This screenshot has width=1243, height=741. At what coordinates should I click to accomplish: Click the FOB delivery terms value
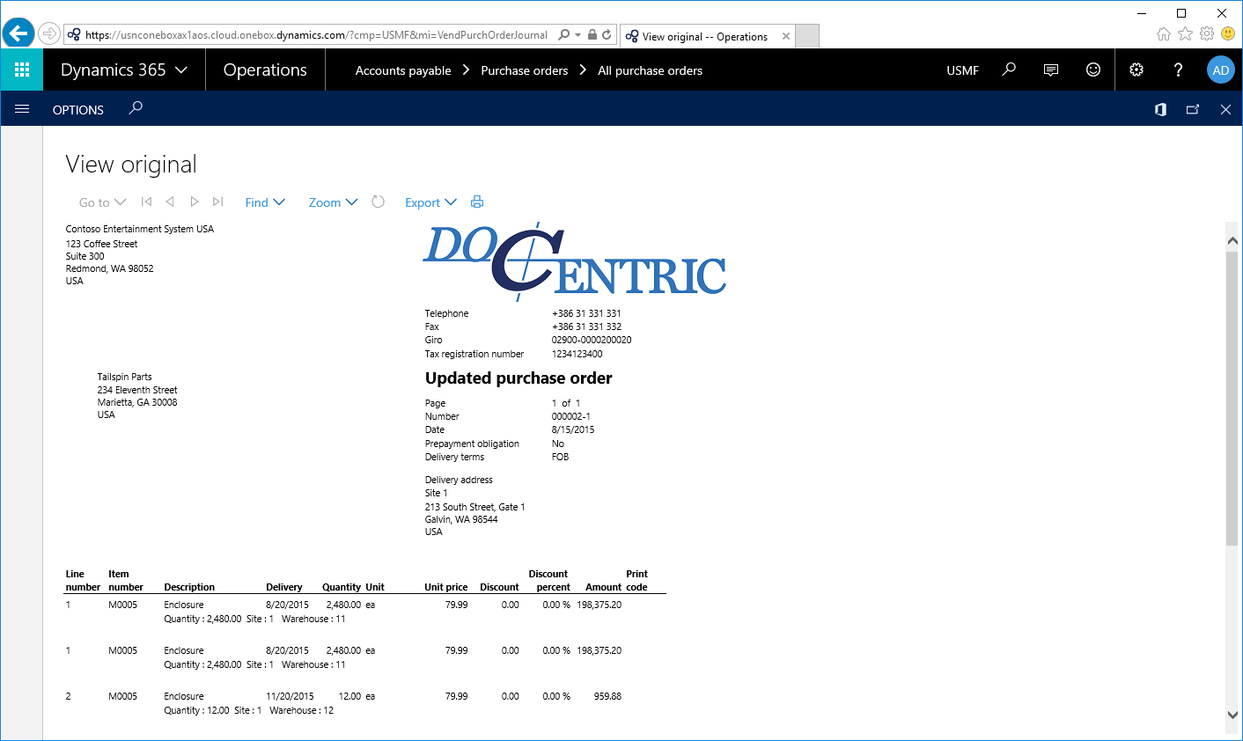point(561,457)
